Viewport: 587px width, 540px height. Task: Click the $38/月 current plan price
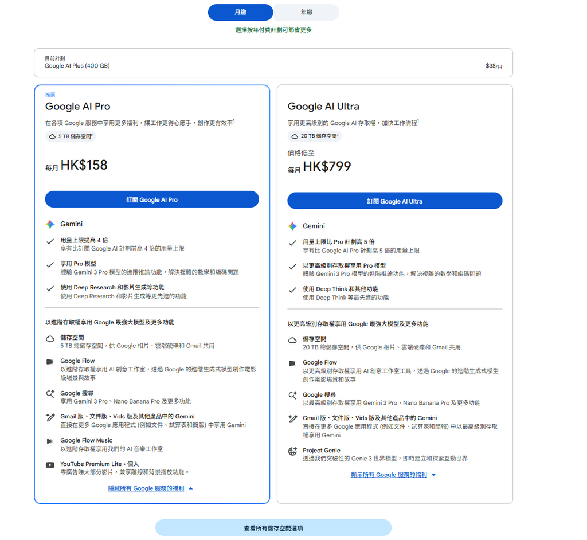(x=494, y=66)
